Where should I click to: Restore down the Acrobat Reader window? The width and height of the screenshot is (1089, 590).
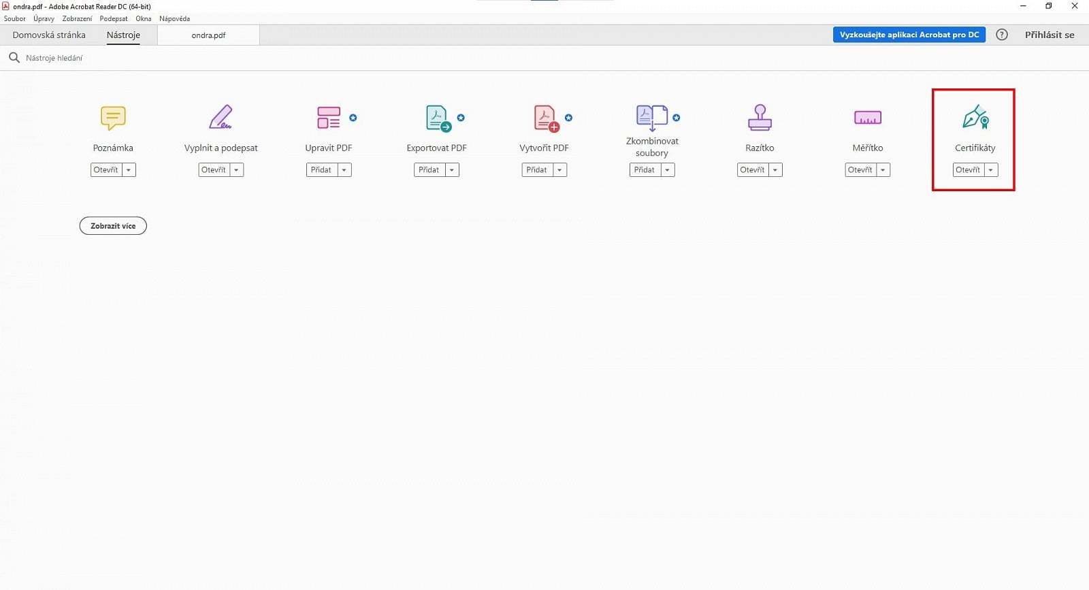(x=1049, y=6)
